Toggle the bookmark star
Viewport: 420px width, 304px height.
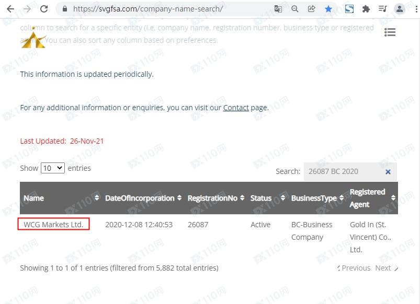[328, 9]
